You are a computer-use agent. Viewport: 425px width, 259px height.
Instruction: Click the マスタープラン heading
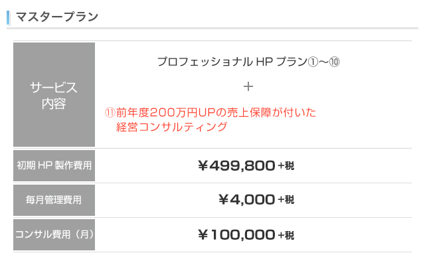click(x=57, y=17)
